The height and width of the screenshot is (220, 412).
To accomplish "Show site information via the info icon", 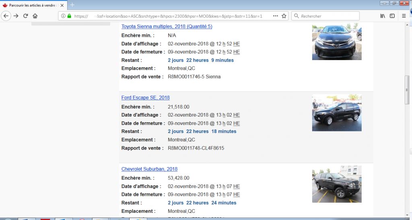I will pyautogui.click(x=64, y=16).
